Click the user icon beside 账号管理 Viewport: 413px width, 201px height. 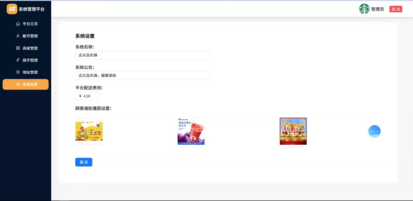[18, 36]
